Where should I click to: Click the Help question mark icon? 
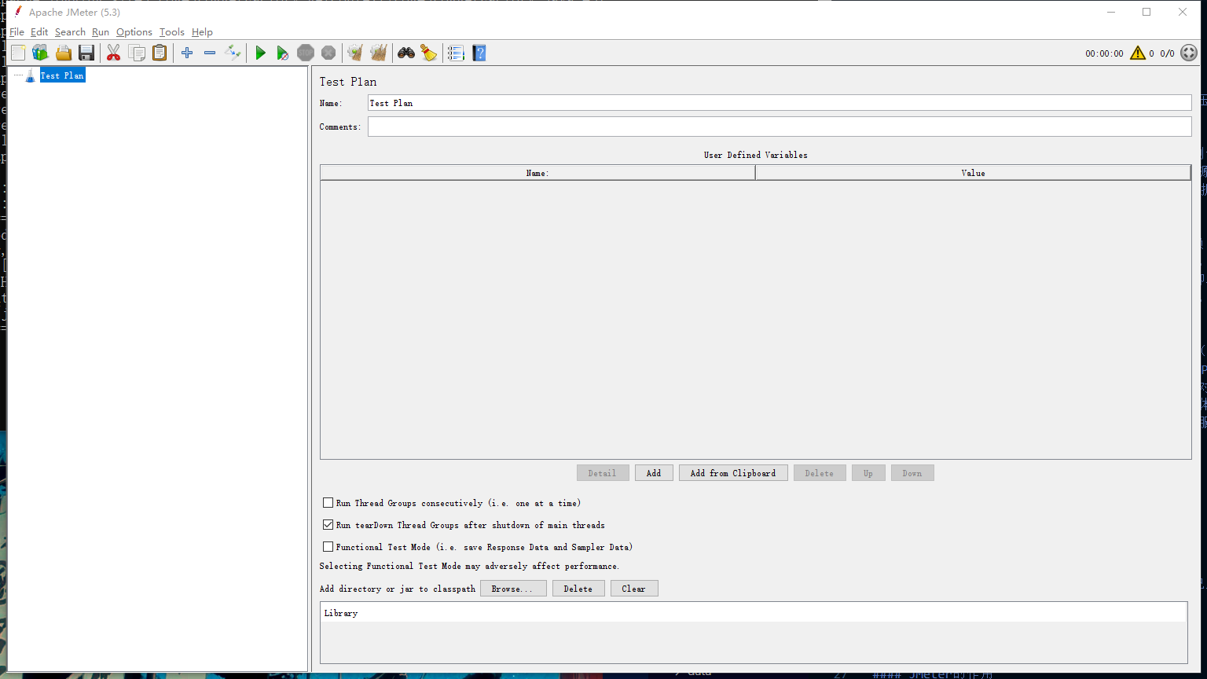coord(479,53)
